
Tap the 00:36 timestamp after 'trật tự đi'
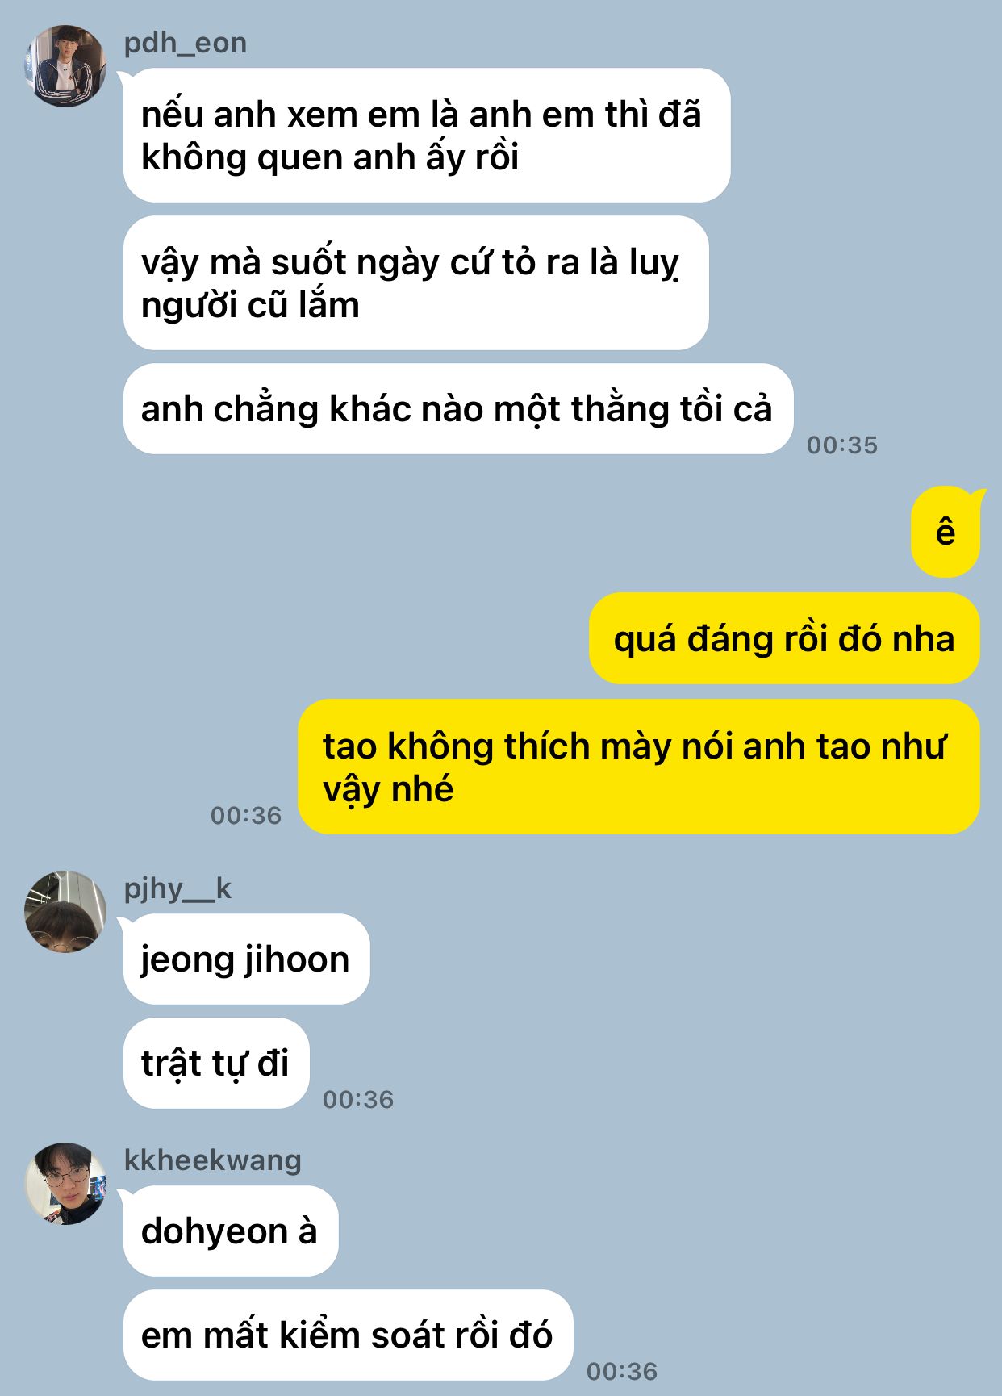[358, 1099]
